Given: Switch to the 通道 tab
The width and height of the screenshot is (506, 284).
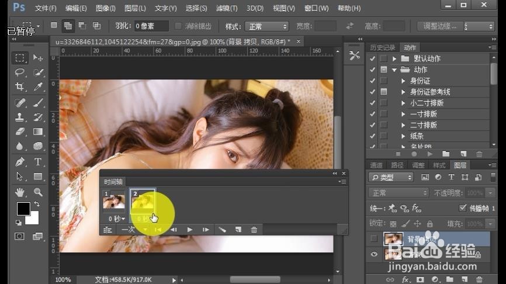Looking at the screenshot, I should [x=376, y=165].
